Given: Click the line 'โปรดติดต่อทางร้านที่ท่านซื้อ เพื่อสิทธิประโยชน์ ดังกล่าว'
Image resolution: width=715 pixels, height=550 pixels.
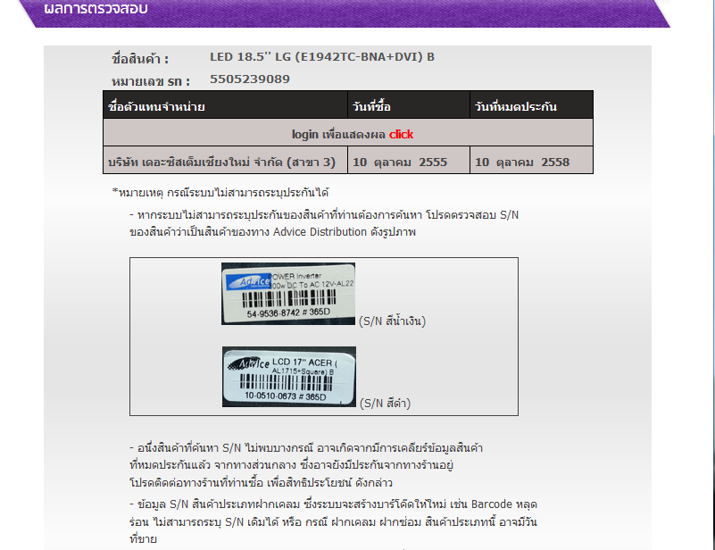Looking at the screenshot, I should click(x=261, y=482).
